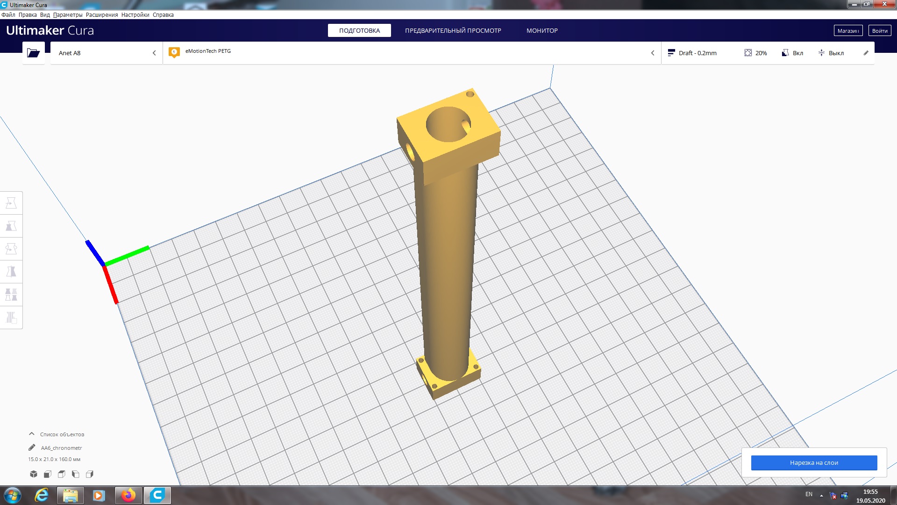Image resolution: width=897 pixels, height=505 pixels.
Task: Click pencil icon to rename AA6_chronometr
Action: tap(32, 447)
